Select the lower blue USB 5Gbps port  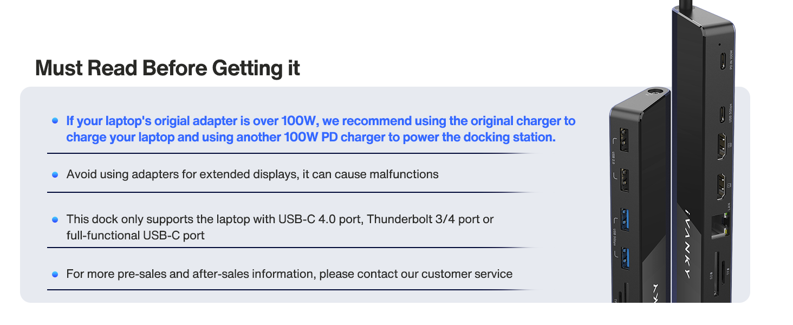click(625, 257)
